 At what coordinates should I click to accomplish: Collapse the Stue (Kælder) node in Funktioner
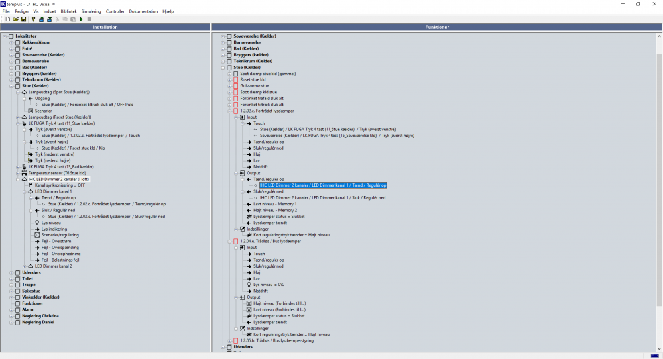pos(223,67)
